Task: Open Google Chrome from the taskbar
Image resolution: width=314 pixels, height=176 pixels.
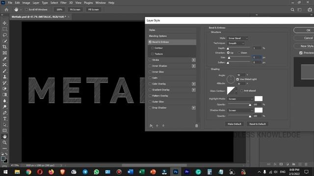Action: 28,172
